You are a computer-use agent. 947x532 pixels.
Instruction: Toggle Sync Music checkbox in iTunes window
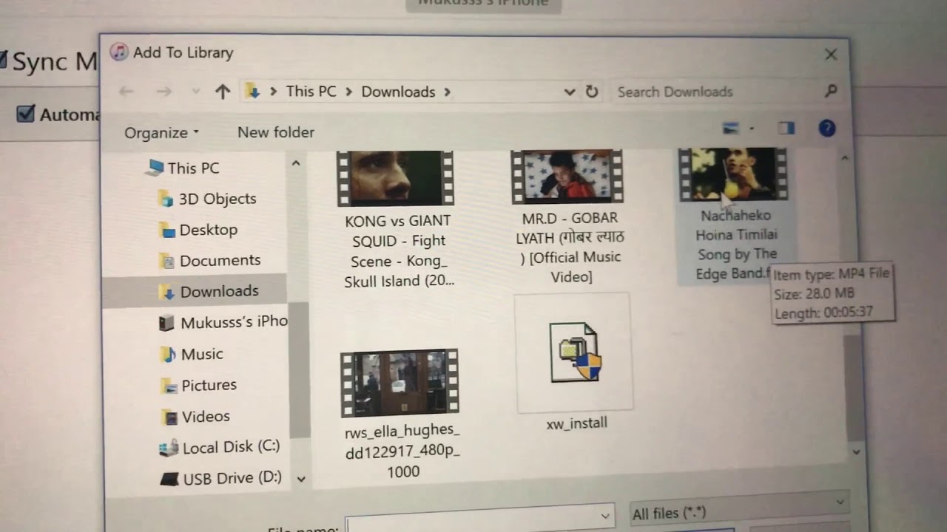point(3,59)
